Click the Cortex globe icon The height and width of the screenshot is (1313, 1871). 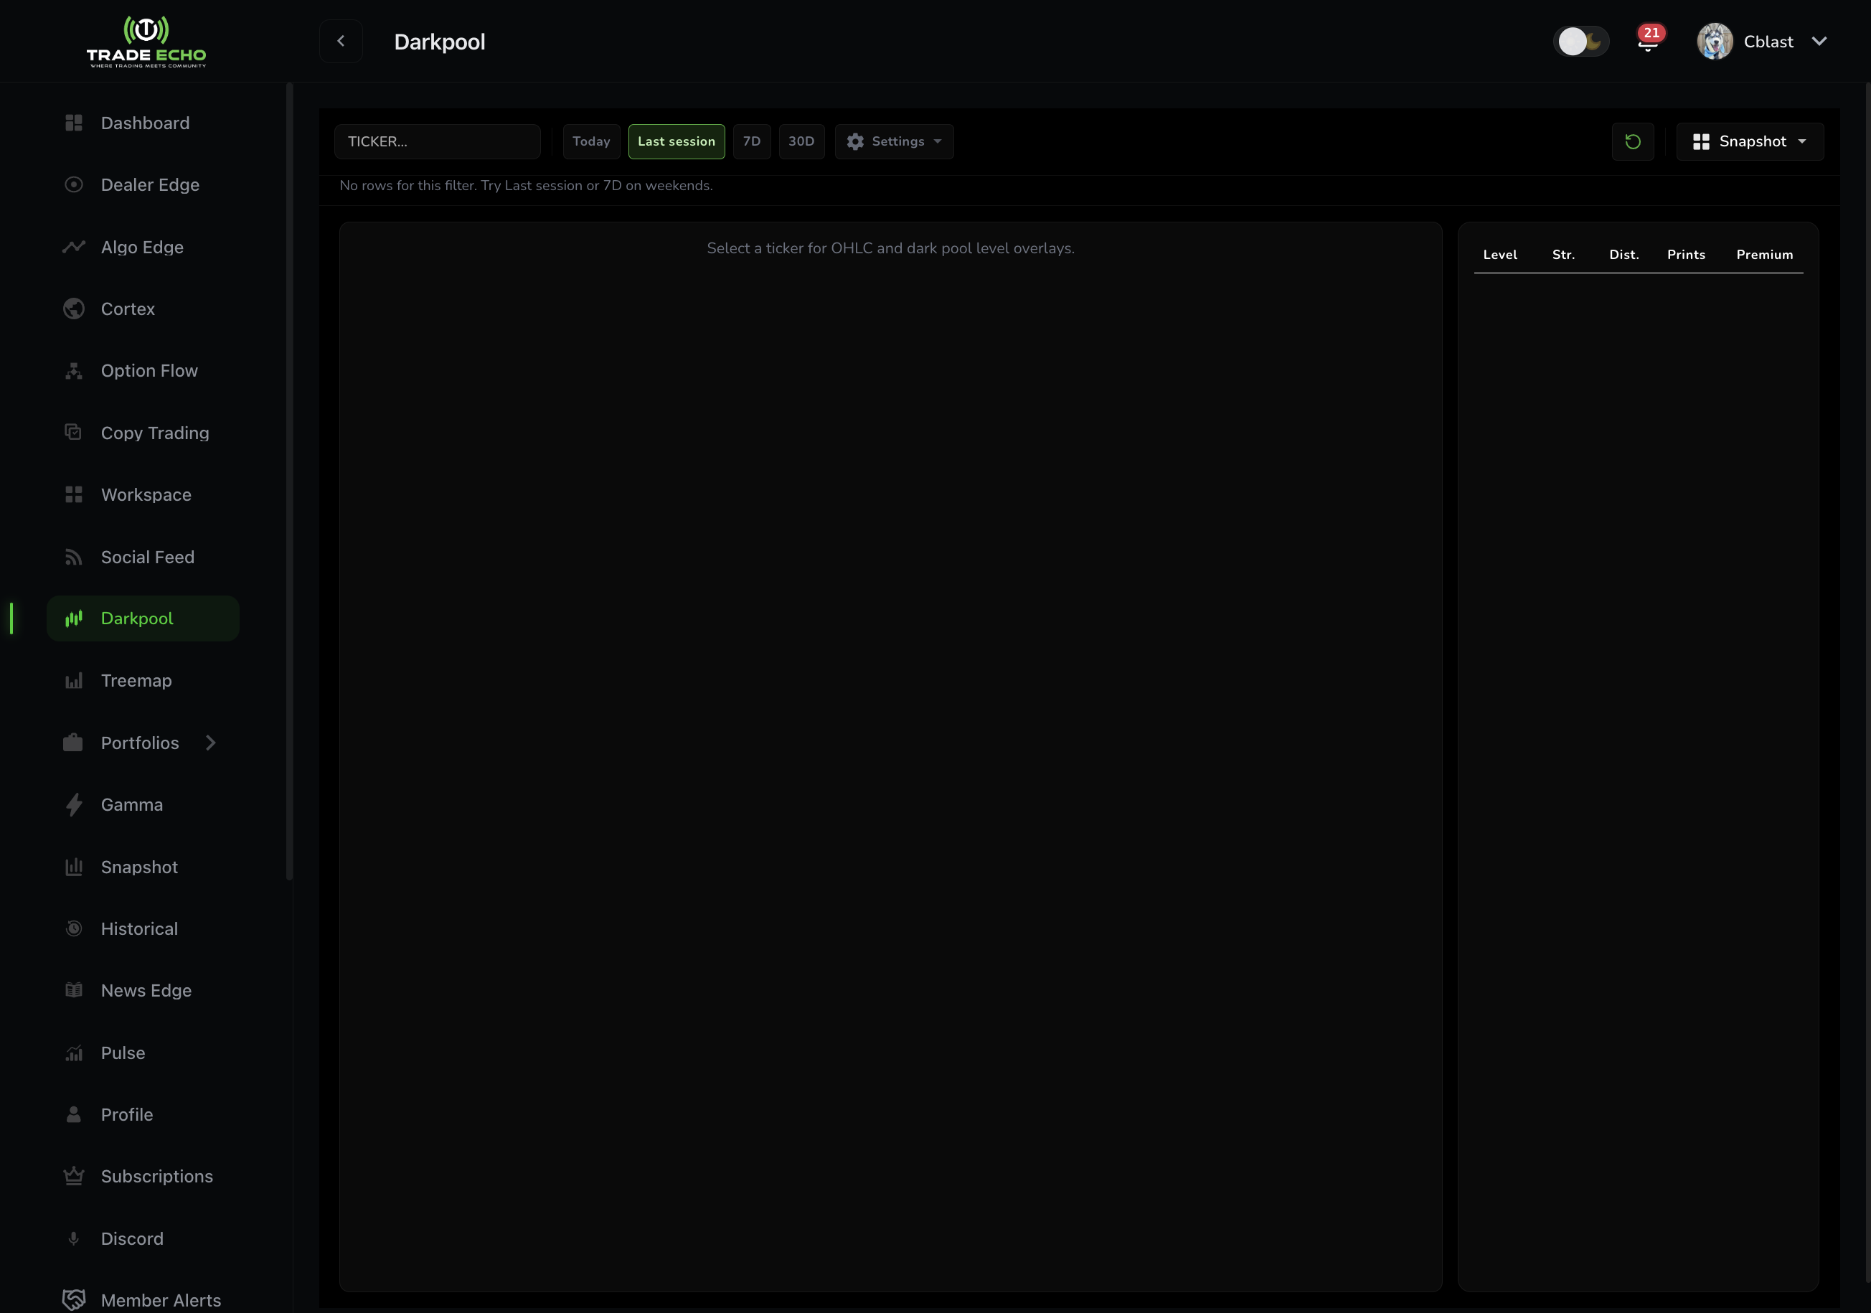tap(73, 309)
